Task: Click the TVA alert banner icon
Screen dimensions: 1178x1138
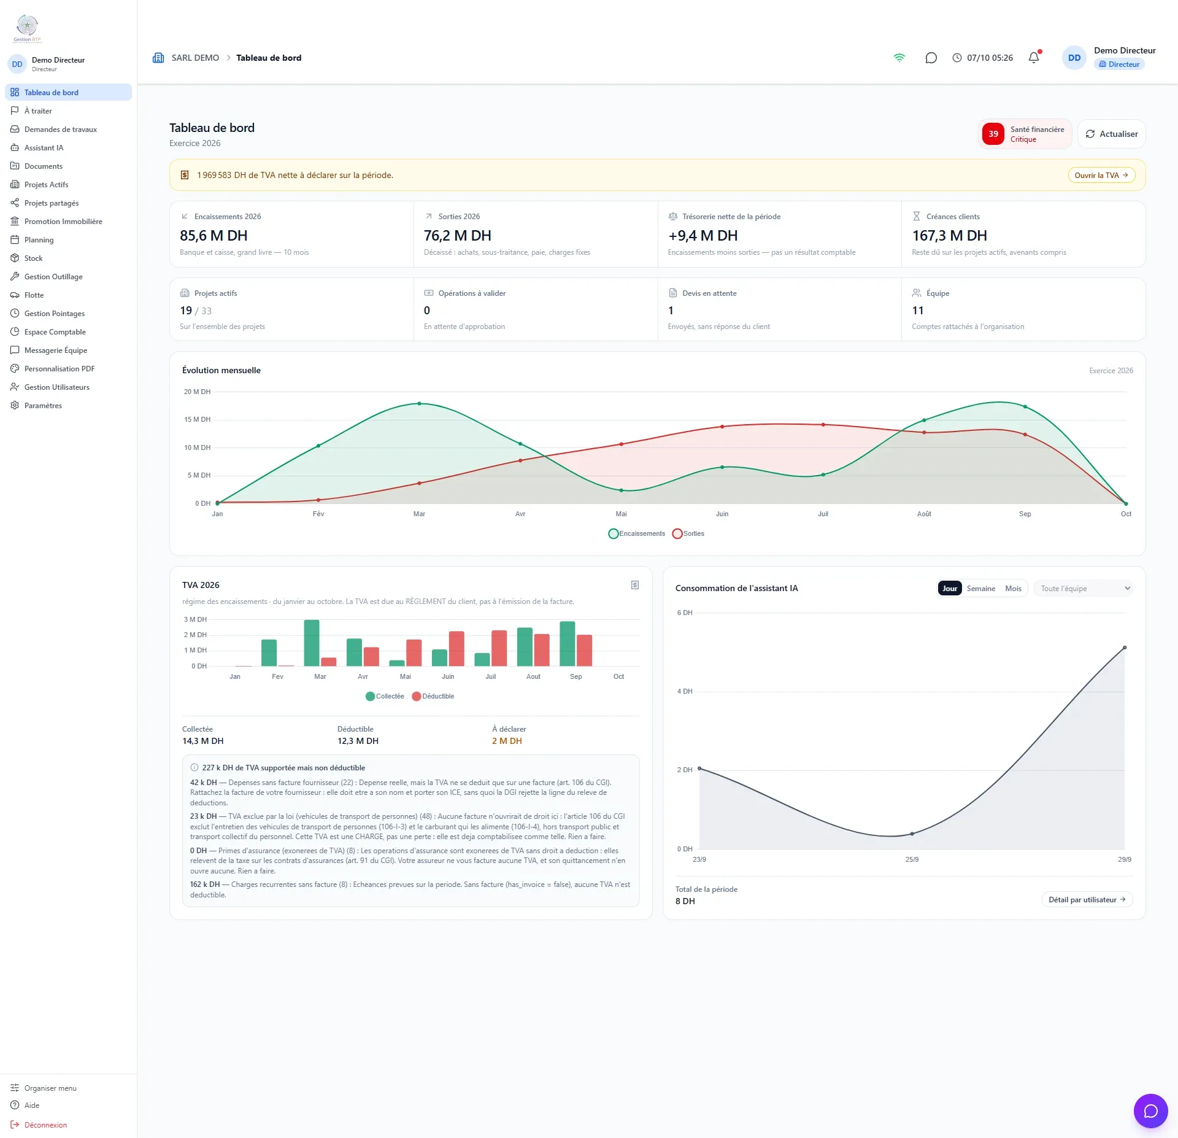Action: tap(184, 175)
